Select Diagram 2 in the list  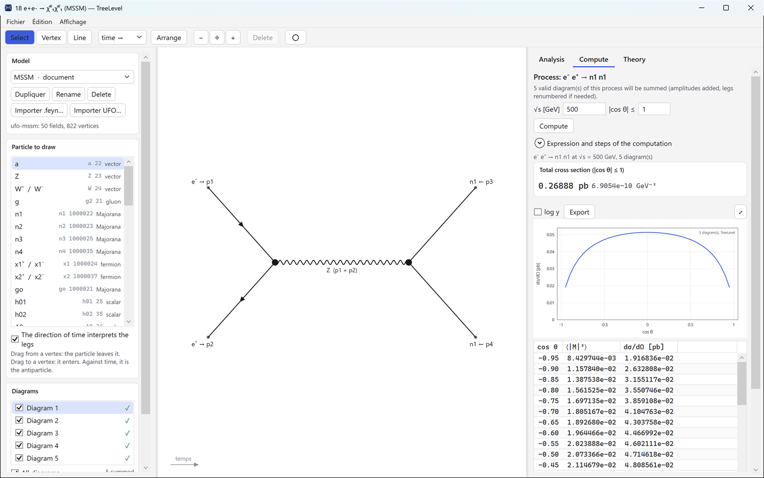point(72,420)
